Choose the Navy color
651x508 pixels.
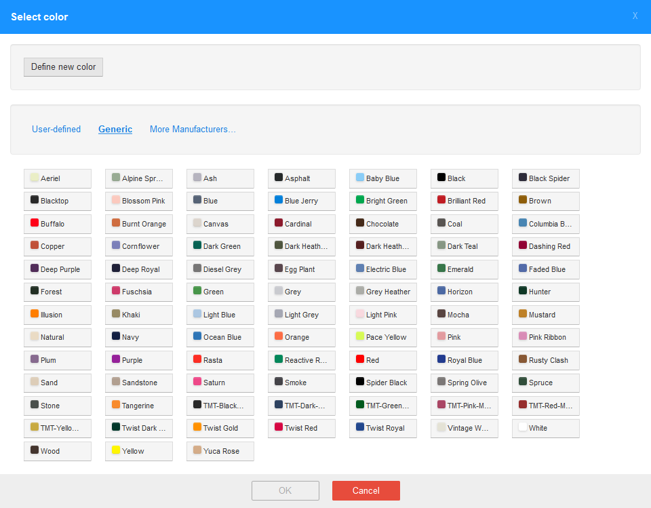tap(138, 338)
